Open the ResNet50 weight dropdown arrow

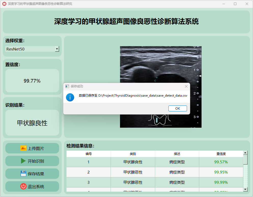57,49
